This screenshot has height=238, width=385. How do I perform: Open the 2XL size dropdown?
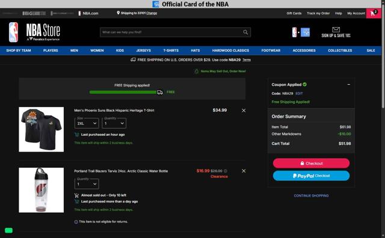[87, 123]
